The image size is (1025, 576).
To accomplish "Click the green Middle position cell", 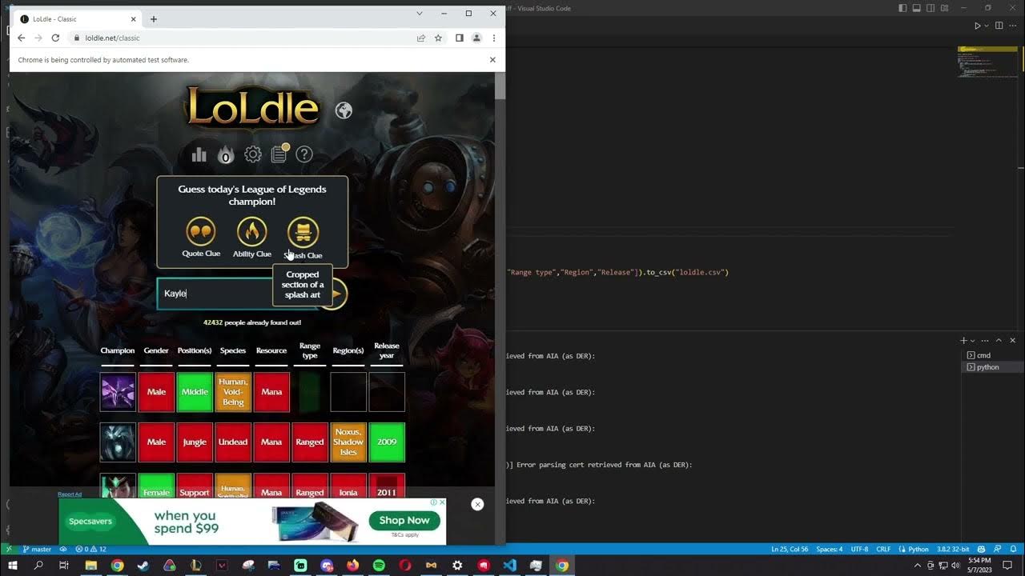I will click(195, 392).
